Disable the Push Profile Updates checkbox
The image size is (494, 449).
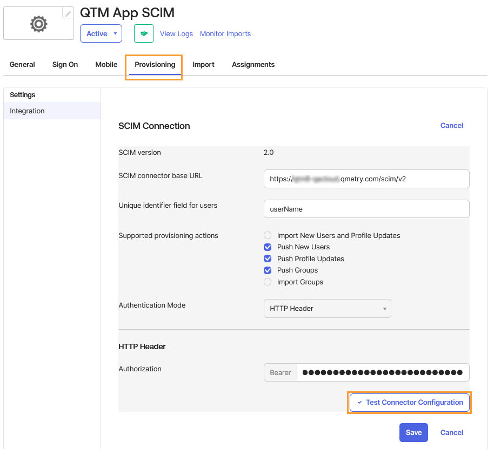tap(268, 258)
